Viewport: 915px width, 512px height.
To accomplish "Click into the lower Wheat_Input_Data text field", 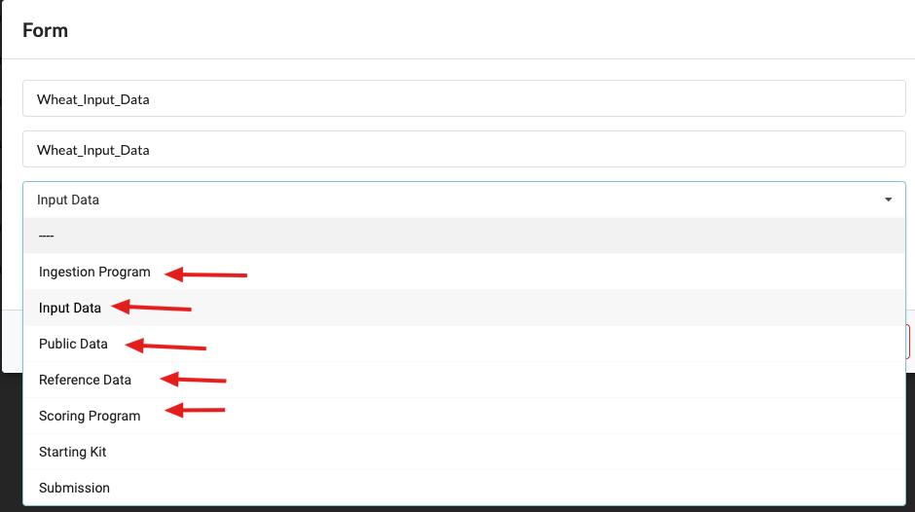I will (463, 149).
